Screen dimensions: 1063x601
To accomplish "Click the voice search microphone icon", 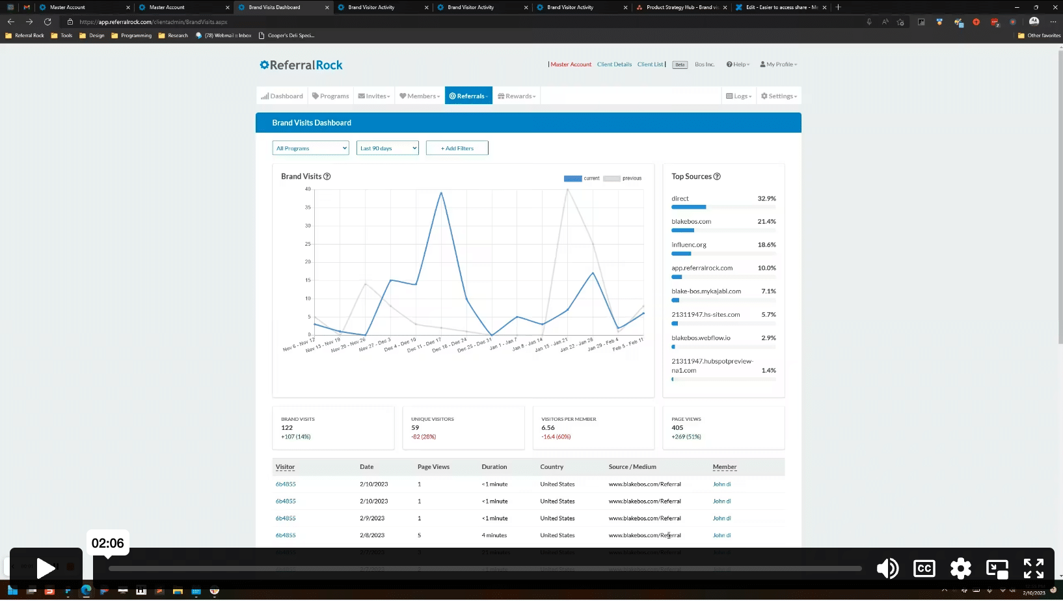I will point(869,21).
